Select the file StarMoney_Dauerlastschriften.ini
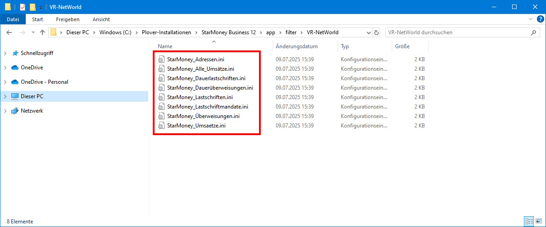Image resolution: width=546 pixels, height=227 pixels. [206, 78]
